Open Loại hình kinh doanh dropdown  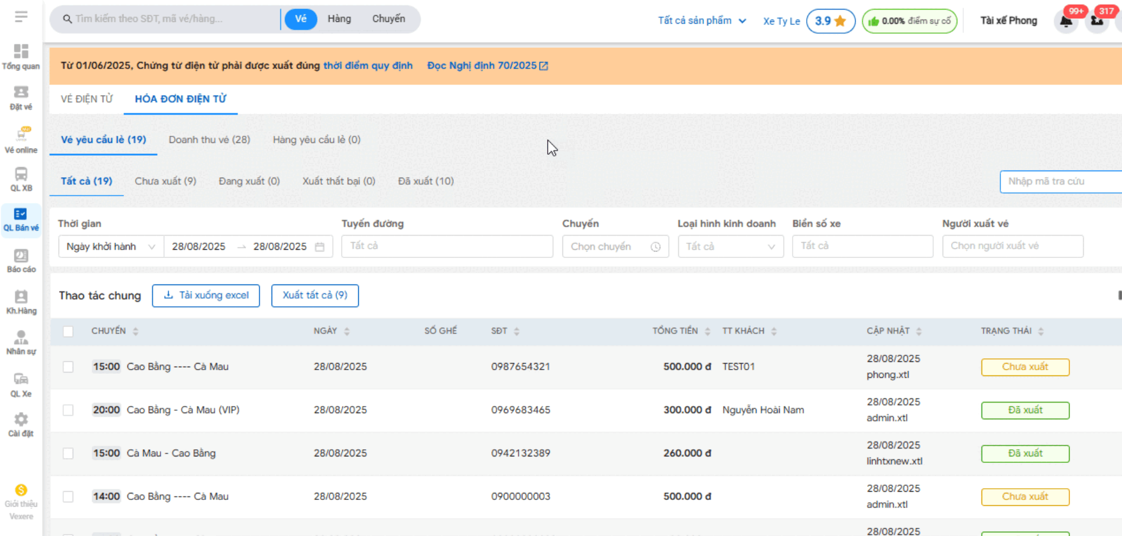pyautogui.click(x=730, y=247)
